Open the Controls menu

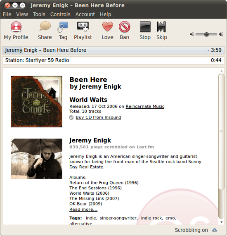coord(60,14)
